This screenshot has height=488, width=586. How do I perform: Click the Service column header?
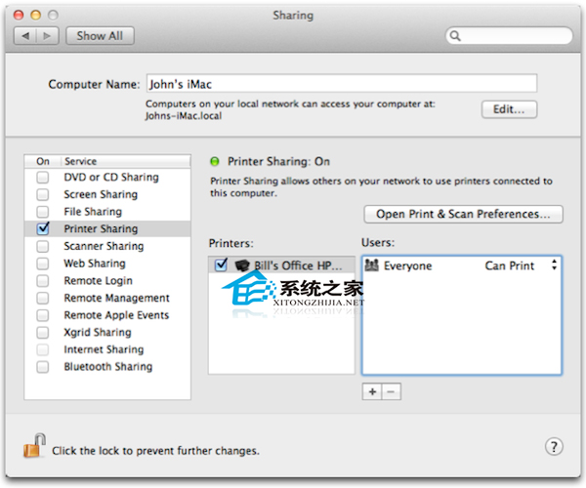pos(81,161)
